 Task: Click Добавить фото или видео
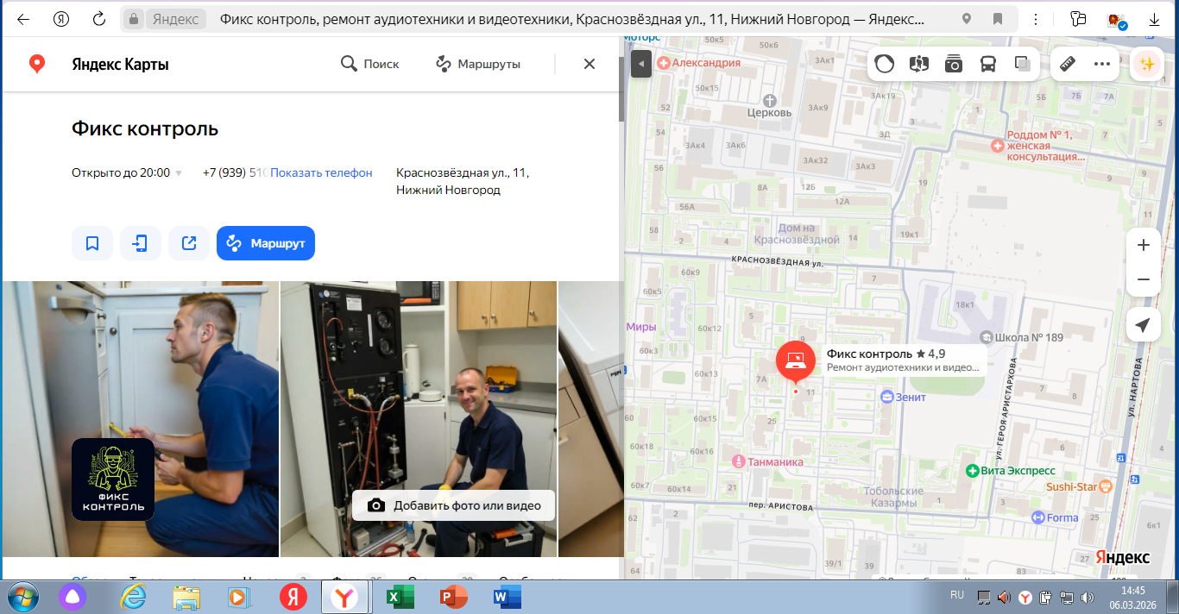click(453, 505)
